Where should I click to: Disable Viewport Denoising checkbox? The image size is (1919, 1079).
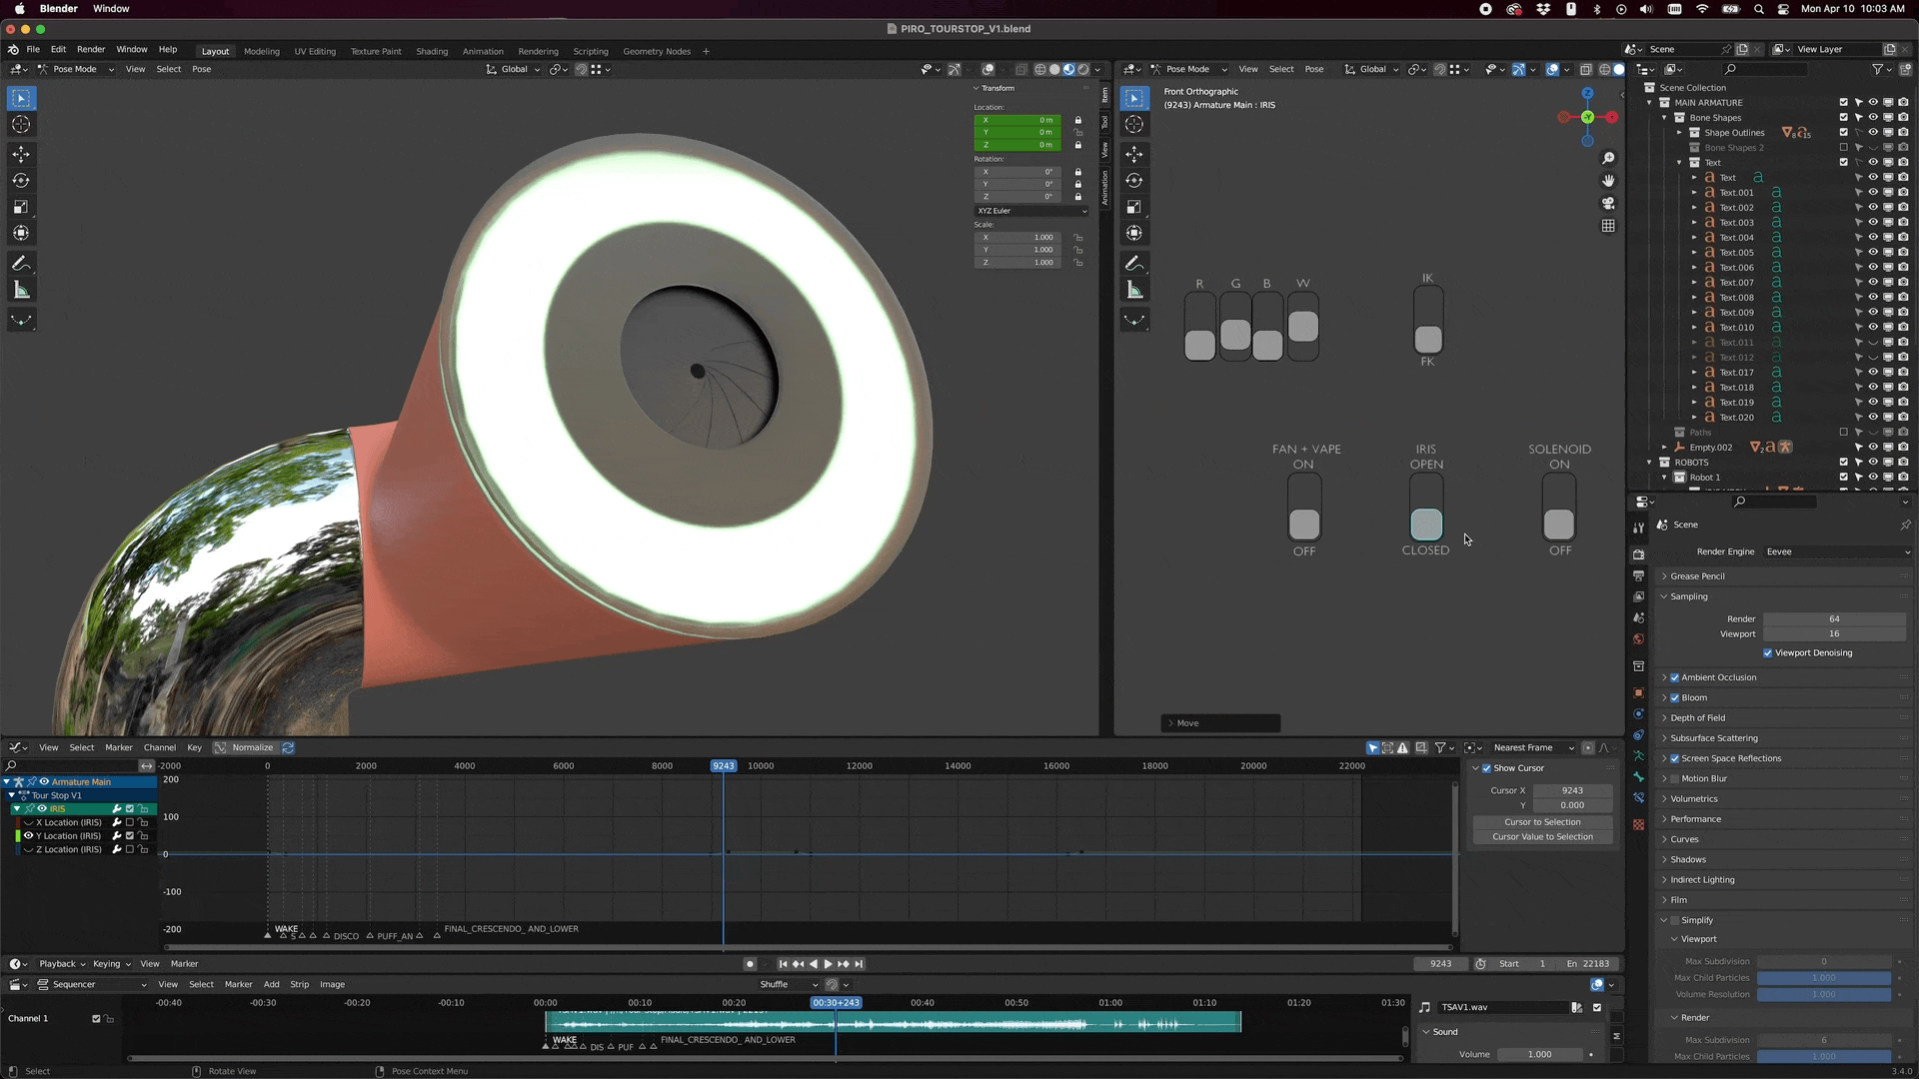1768,653
